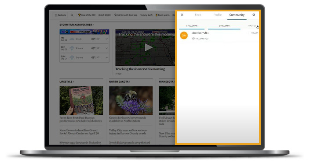Click the Followed You clock icon
Screen dimensions: 310x163
click(x=193, y=39)
